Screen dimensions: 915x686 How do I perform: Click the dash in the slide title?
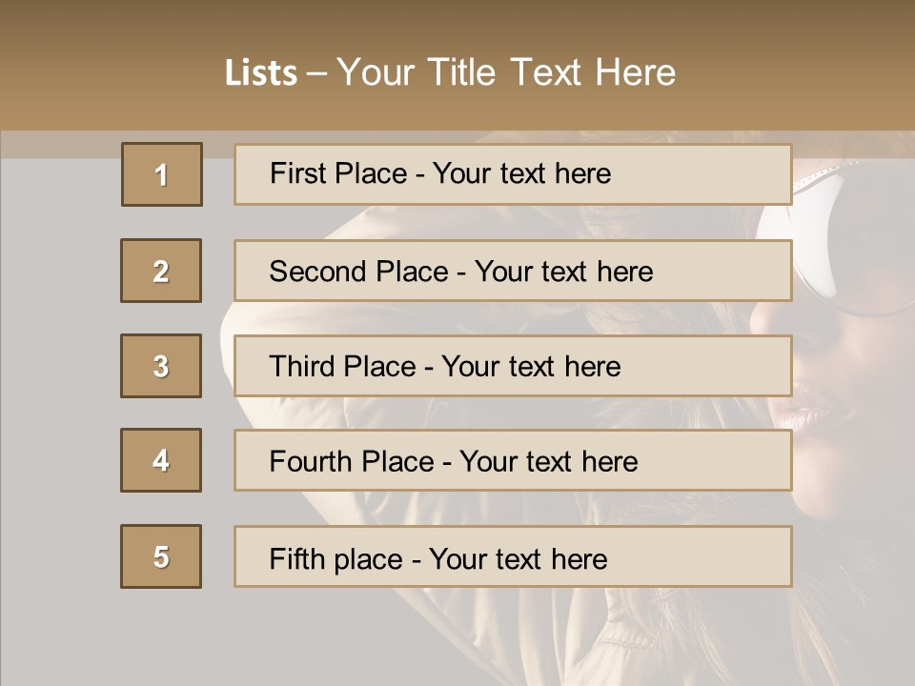[x=316, y=73]
